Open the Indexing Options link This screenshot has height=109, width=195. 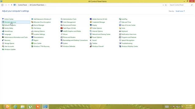coord(39,31)
